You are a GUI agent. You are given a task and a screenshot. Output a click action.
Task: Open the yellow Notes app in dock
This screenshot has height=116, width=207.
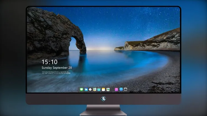(x=104, y=89)
